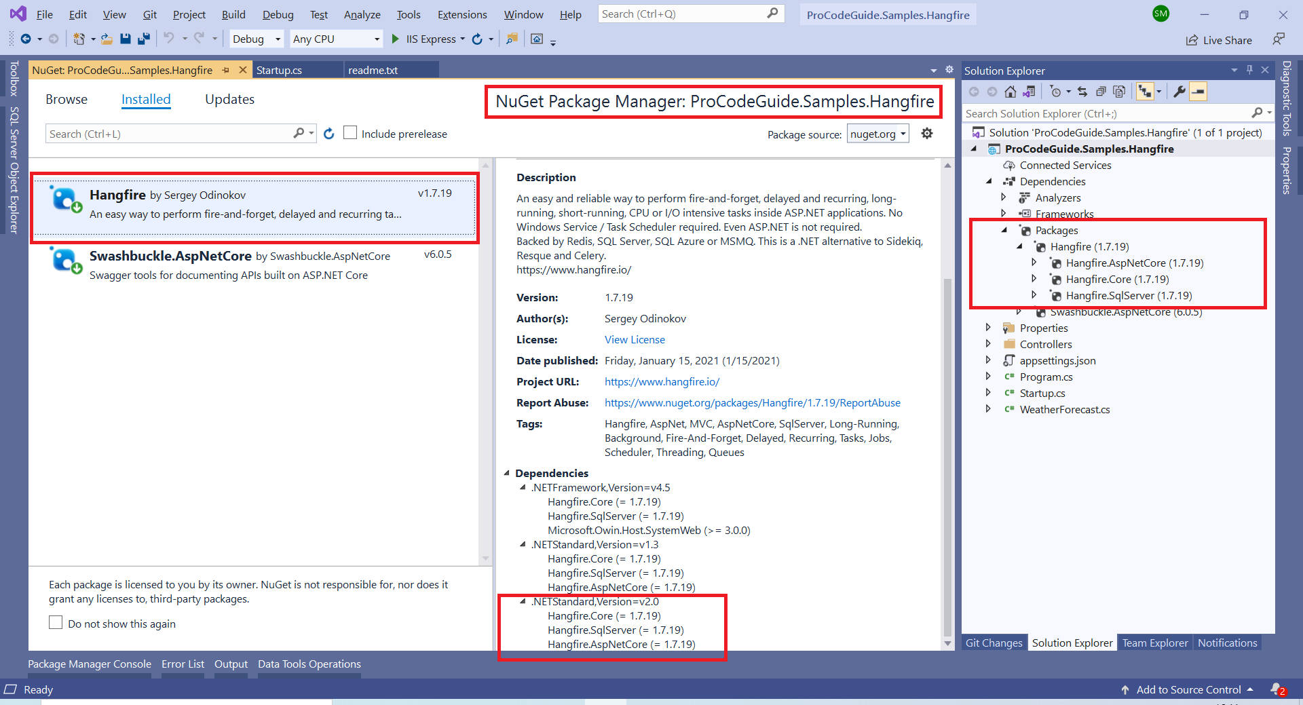
Task: Switch to the Startup.cs tab
Action: [279, 70]
